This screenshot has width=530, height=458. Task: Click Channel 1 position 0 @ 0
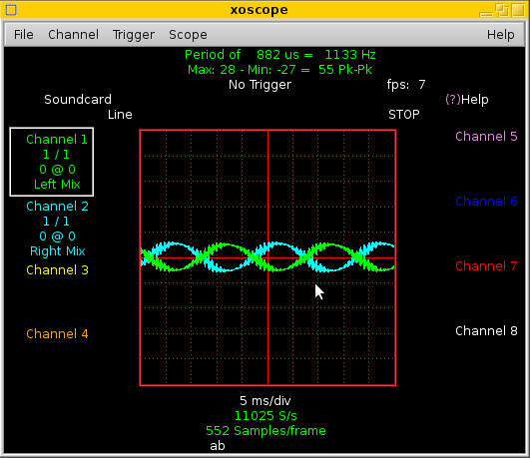pos(57,170)
